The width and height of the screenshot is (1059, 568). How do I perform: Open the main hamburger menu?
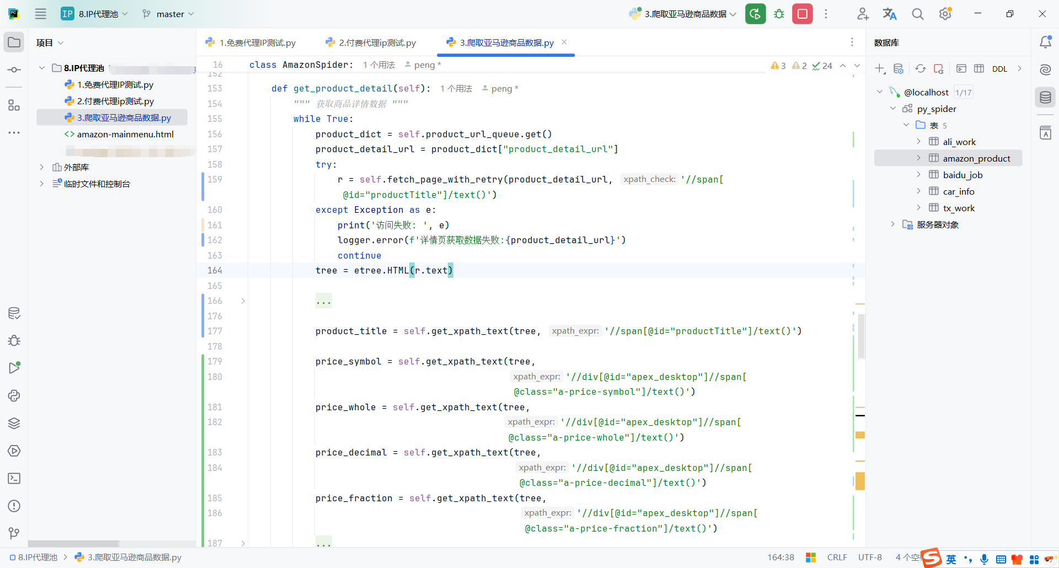[x=40, y=14]
